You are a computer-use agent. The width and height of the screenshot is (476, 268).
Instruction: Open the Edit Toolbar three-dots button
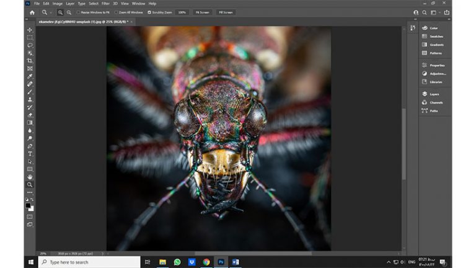30,192
